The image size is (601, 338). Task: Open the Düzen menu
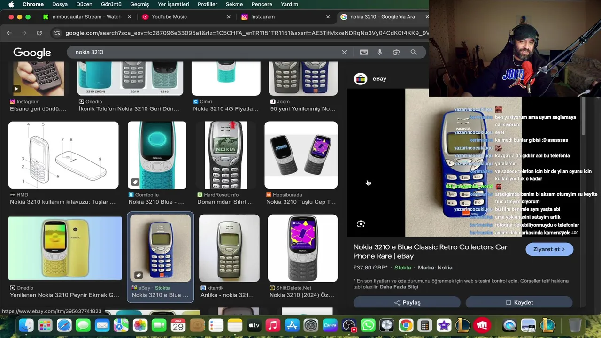pos(85,4)
